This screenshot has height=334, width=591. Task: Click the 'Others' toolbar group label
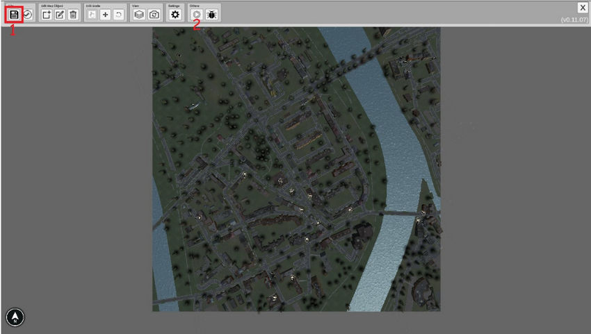pyautogui.click(x=195, y=6)
